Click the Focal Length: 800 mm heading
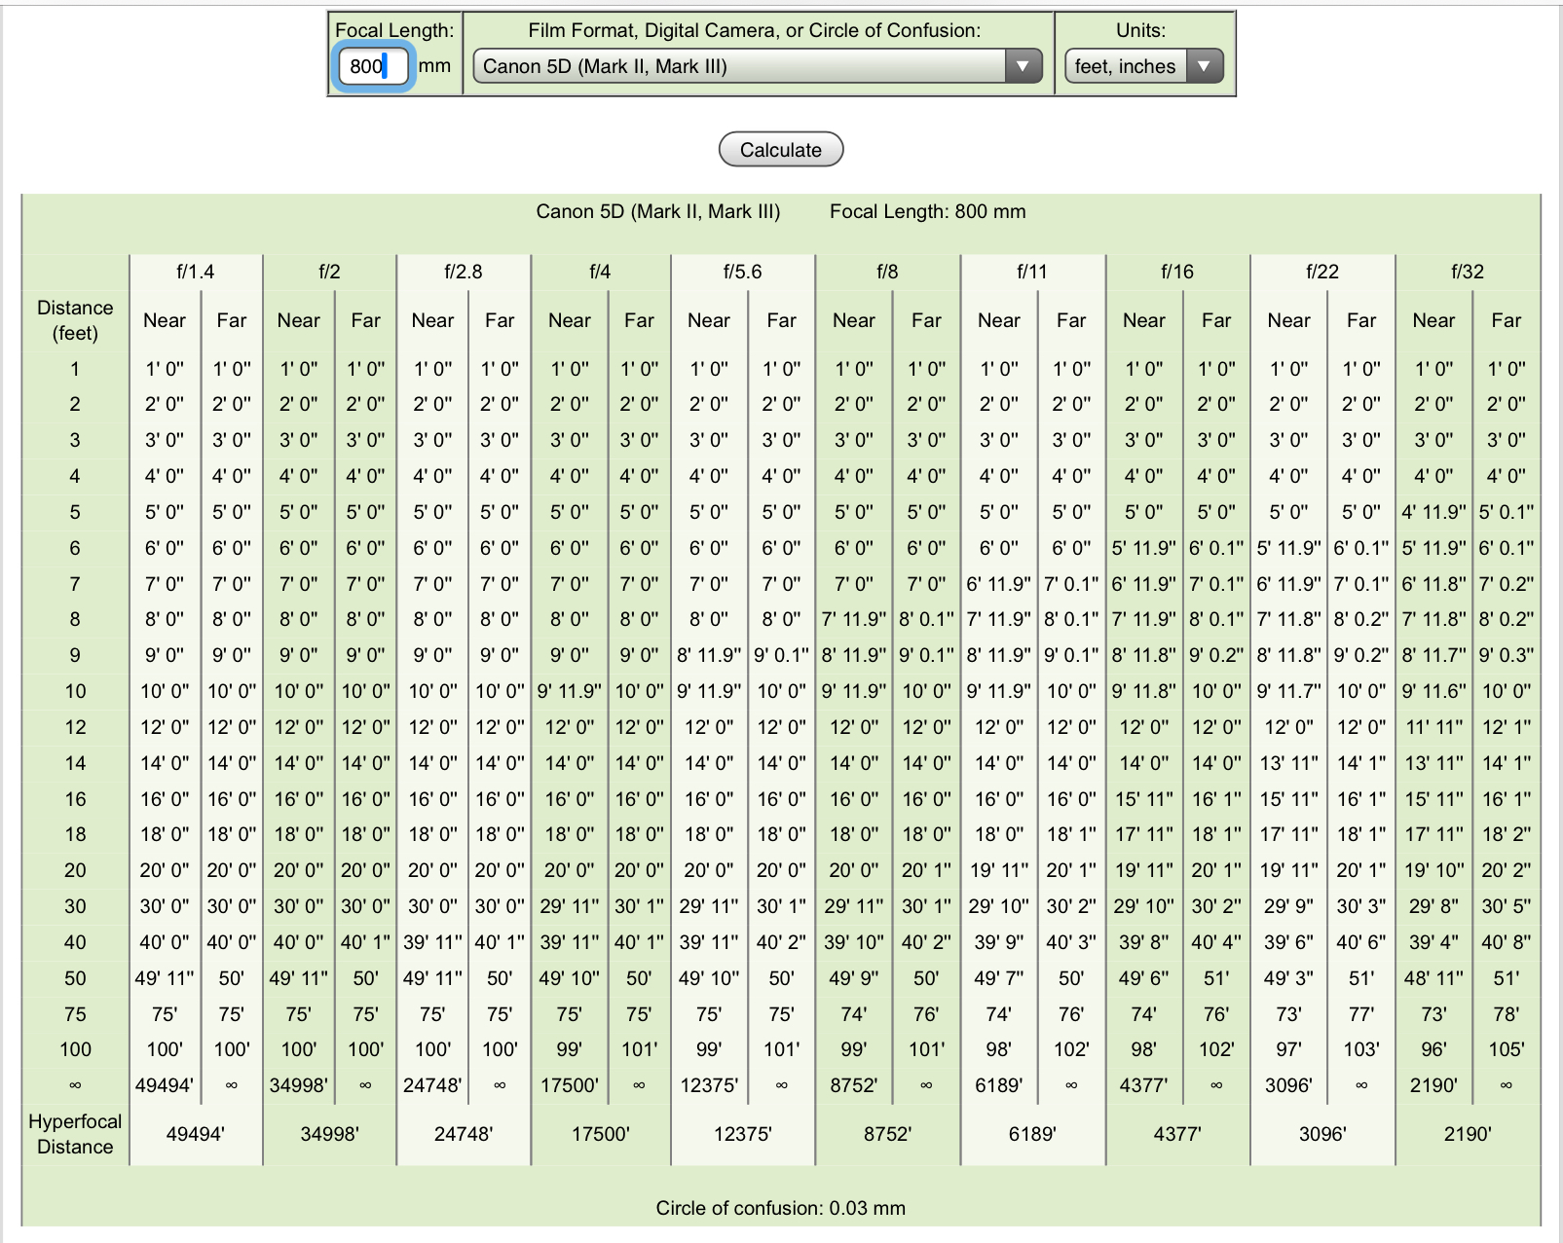This screenshot has width=1563, height=1243. (927, 211)
